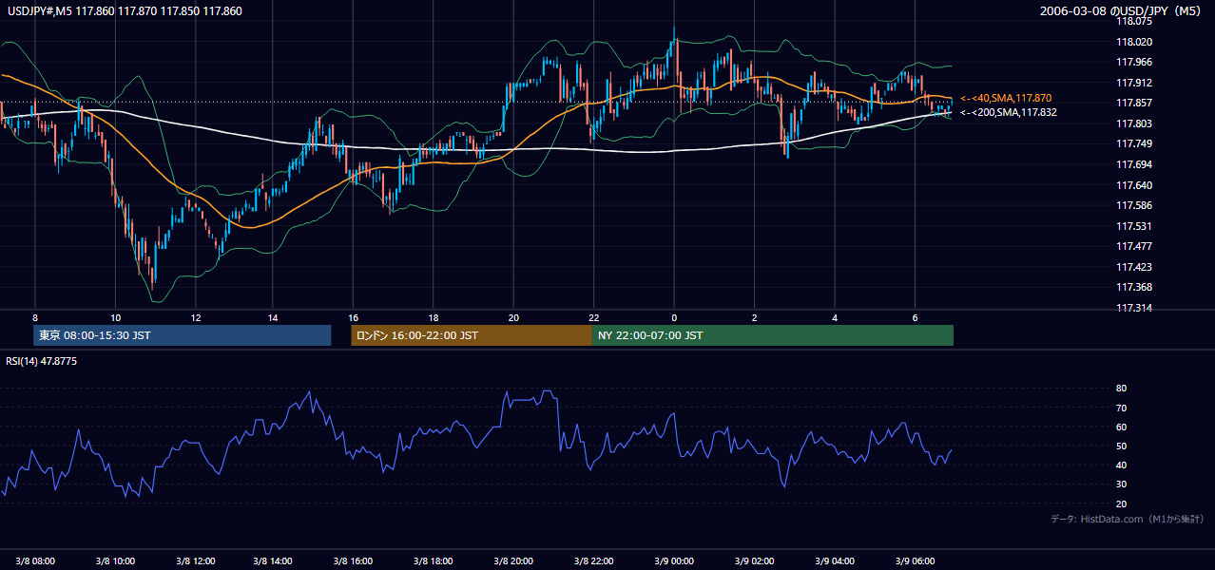Click RSI scale value 70
Viewport: 1215px width, 570px height.
pos(1121,408)
